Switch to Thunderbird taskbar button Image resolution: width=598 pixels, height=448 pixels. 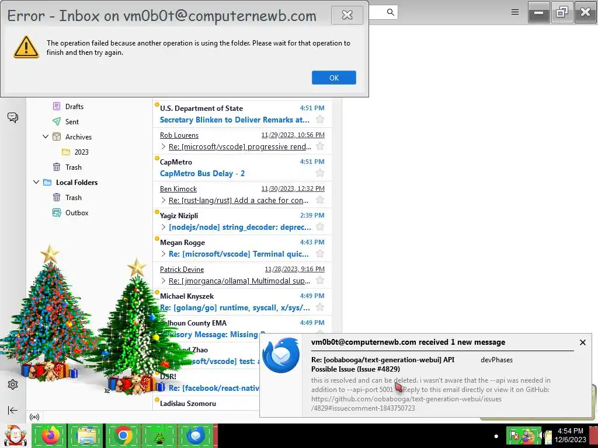(196, 435)
